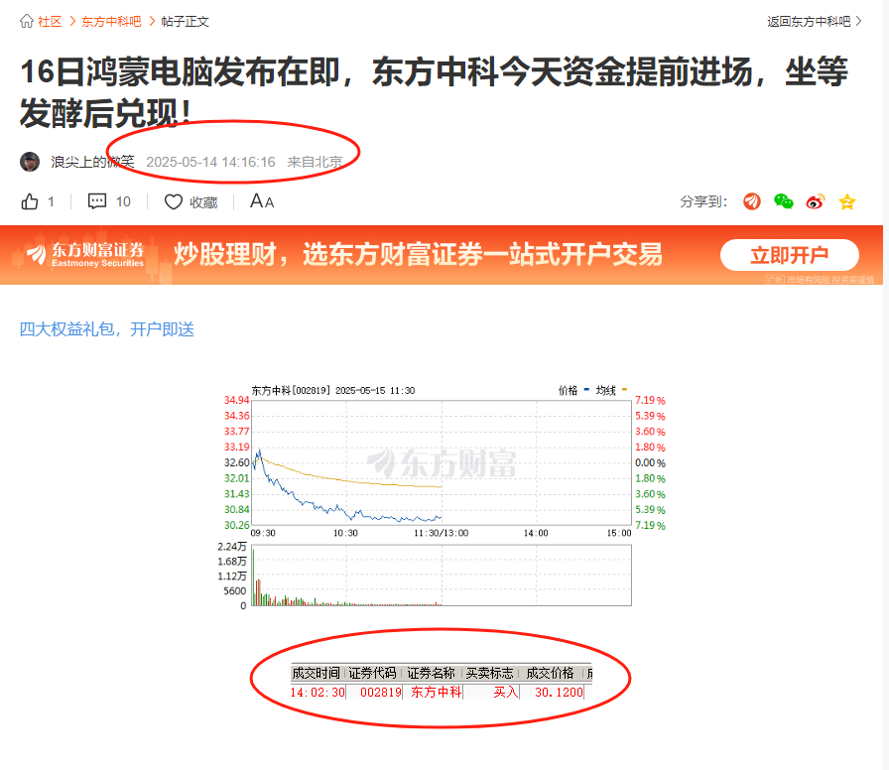889x770 pixels.
Task: Click the heart 收藏 icon
Action: tap(173, 201)
